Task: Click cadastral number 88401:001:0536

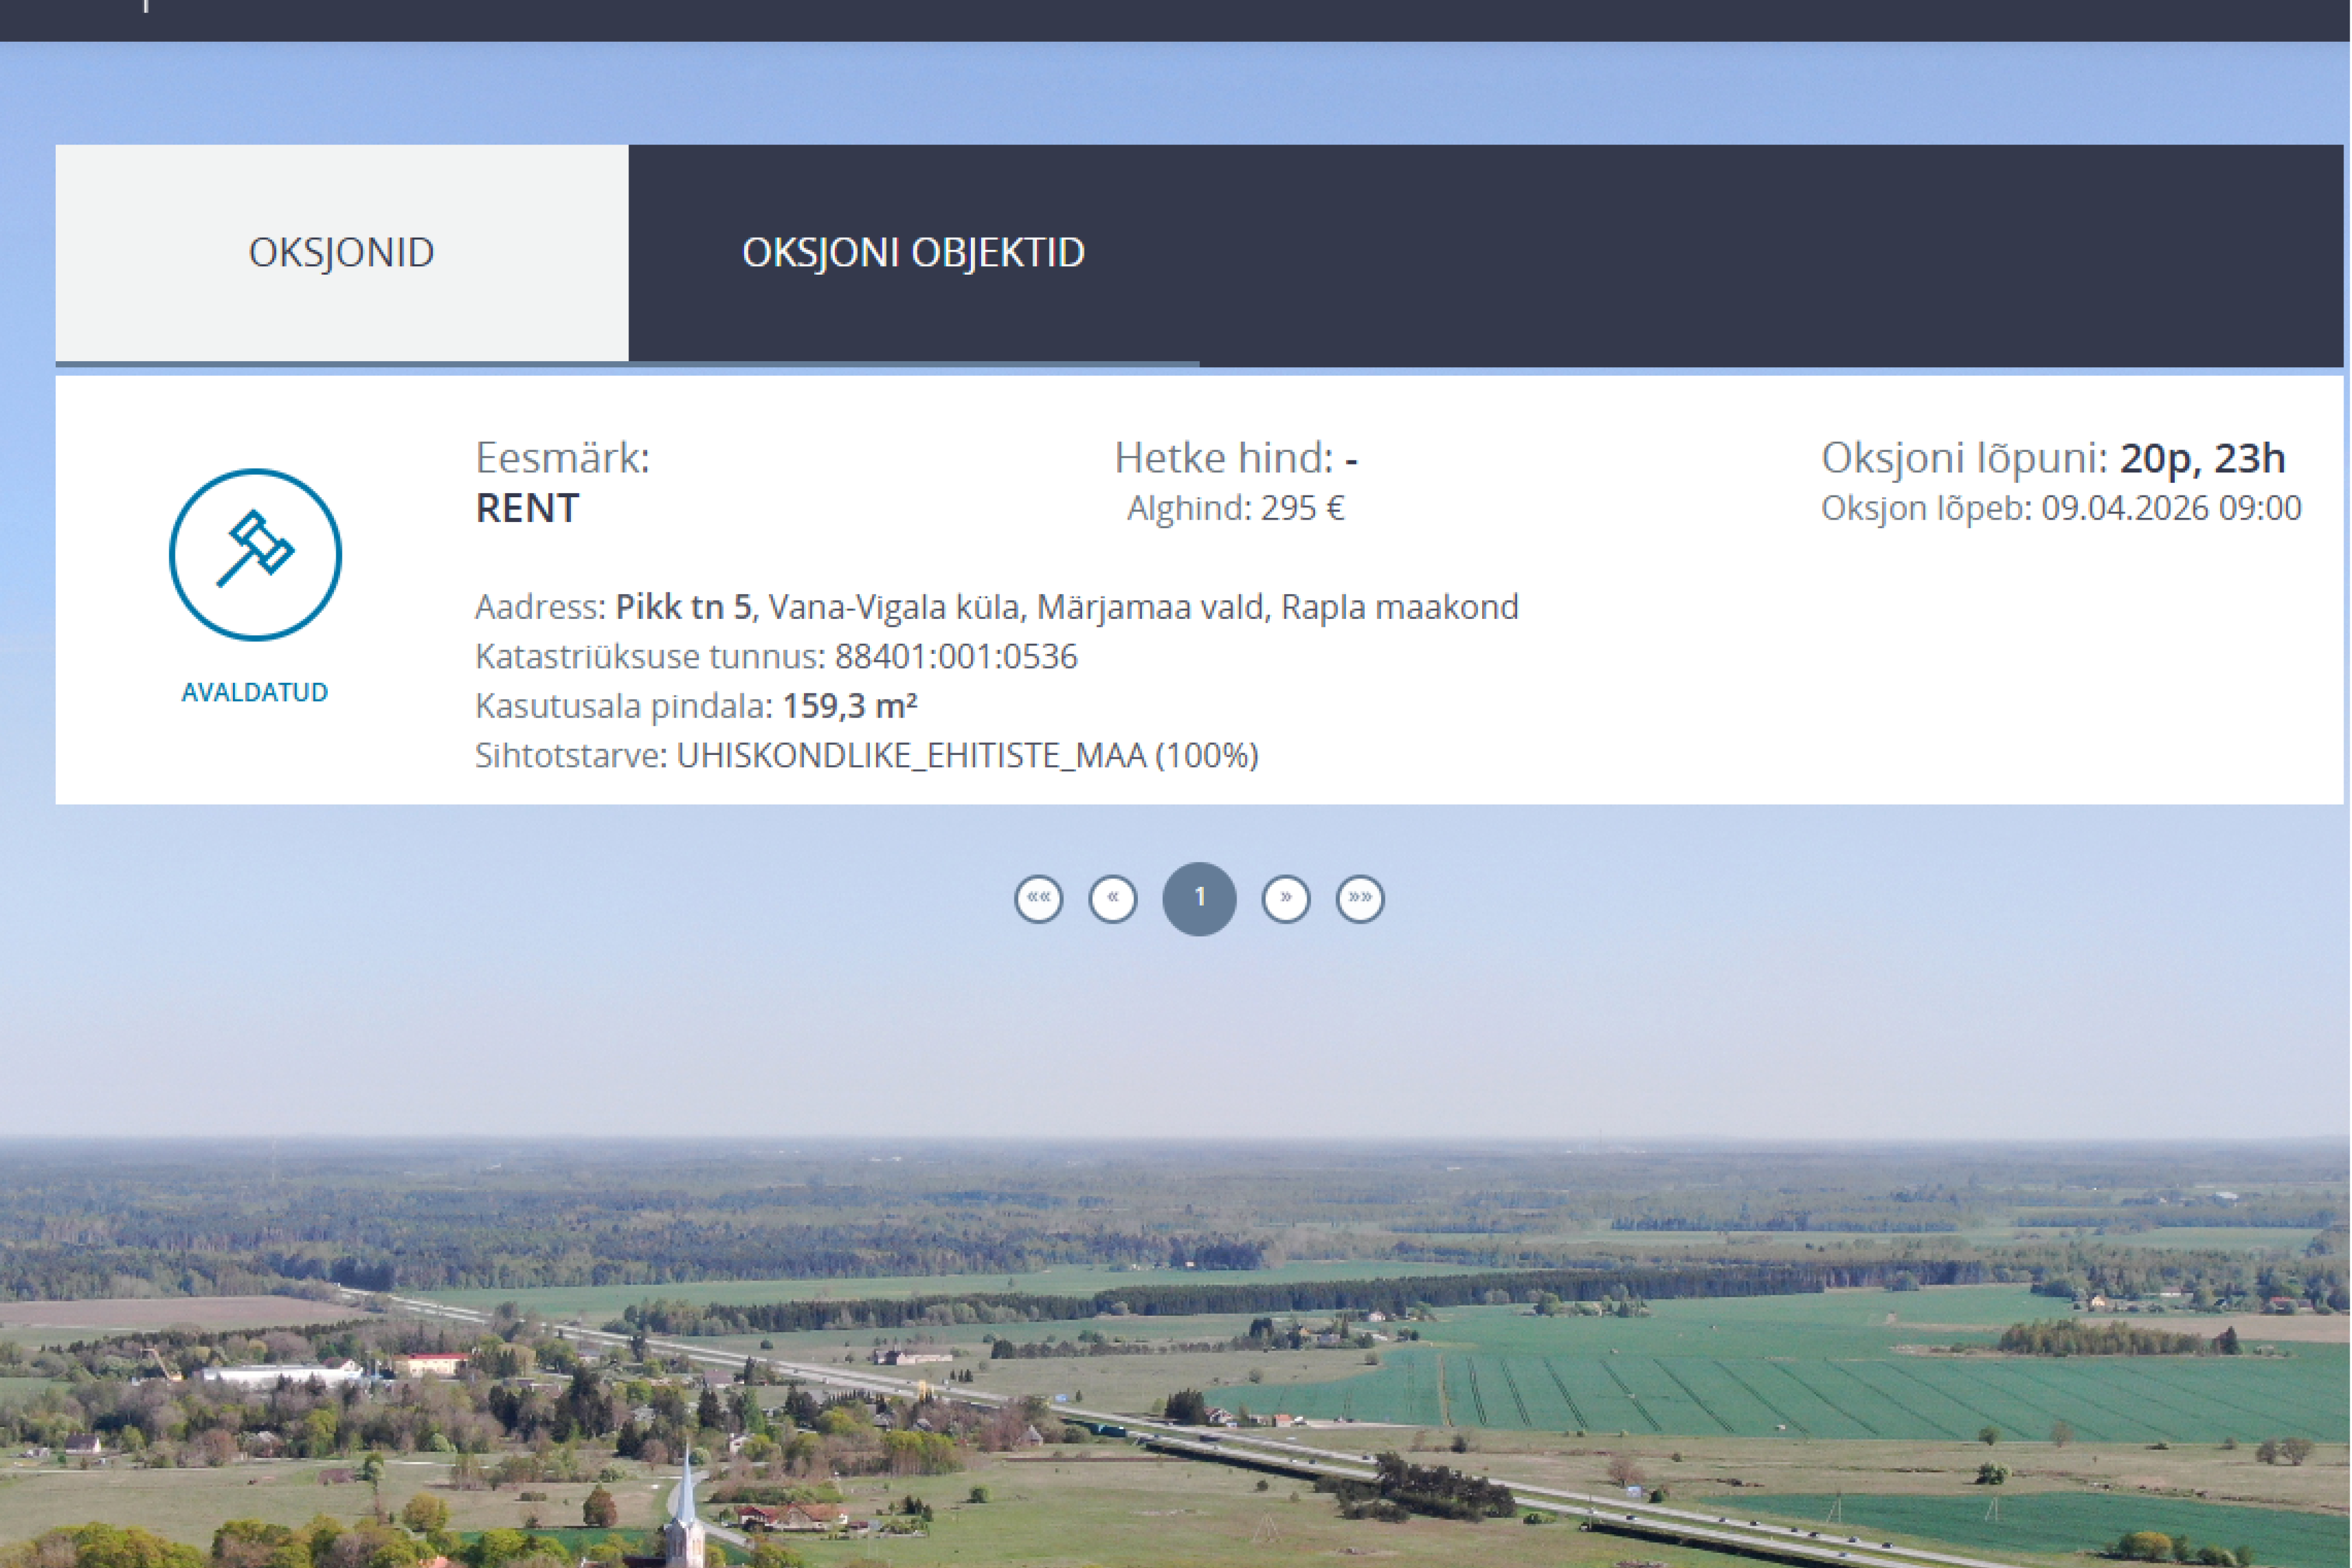Action: (955, 656)
